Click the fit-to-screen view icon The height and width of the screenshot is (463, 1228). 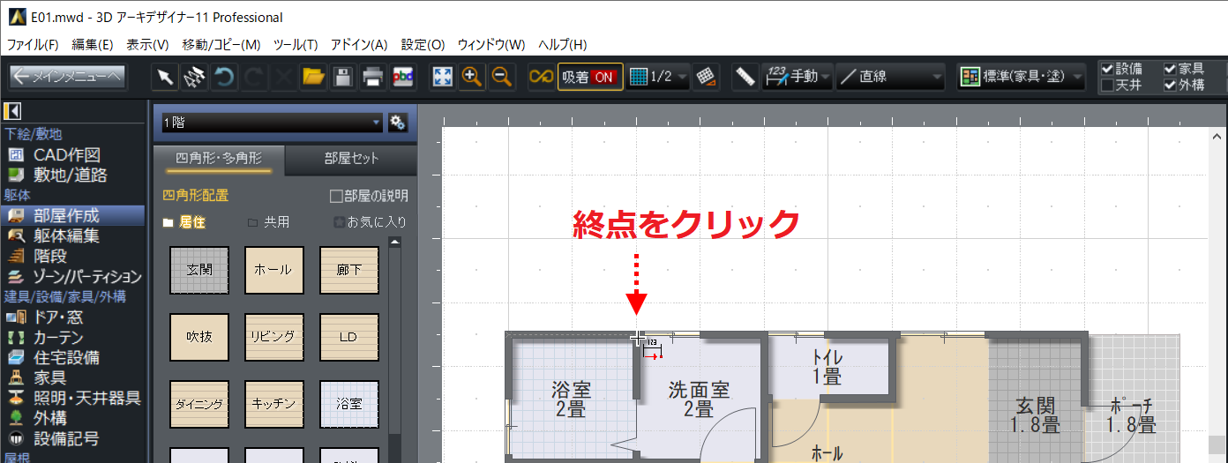(442, 77)
